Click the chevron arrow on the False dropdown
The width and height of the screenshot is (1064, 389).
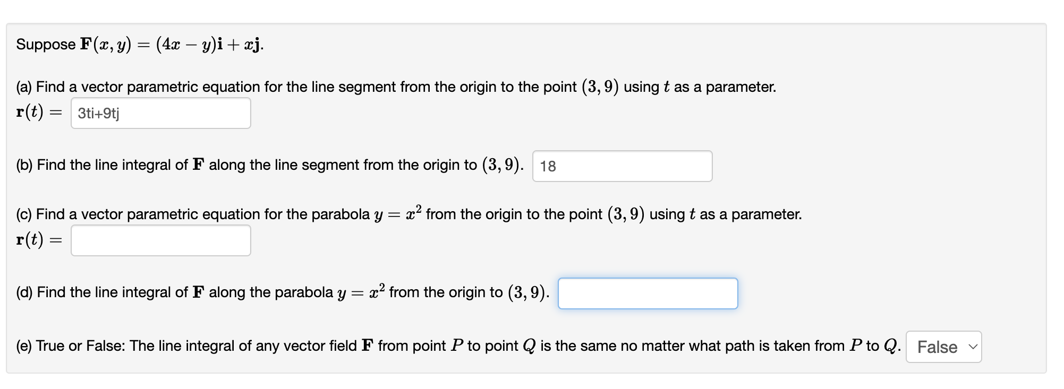coord(972,347)
